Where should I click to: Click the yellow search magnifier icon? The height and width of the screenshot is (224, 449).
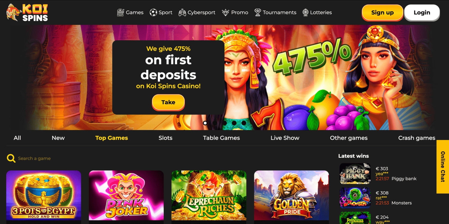11,158
